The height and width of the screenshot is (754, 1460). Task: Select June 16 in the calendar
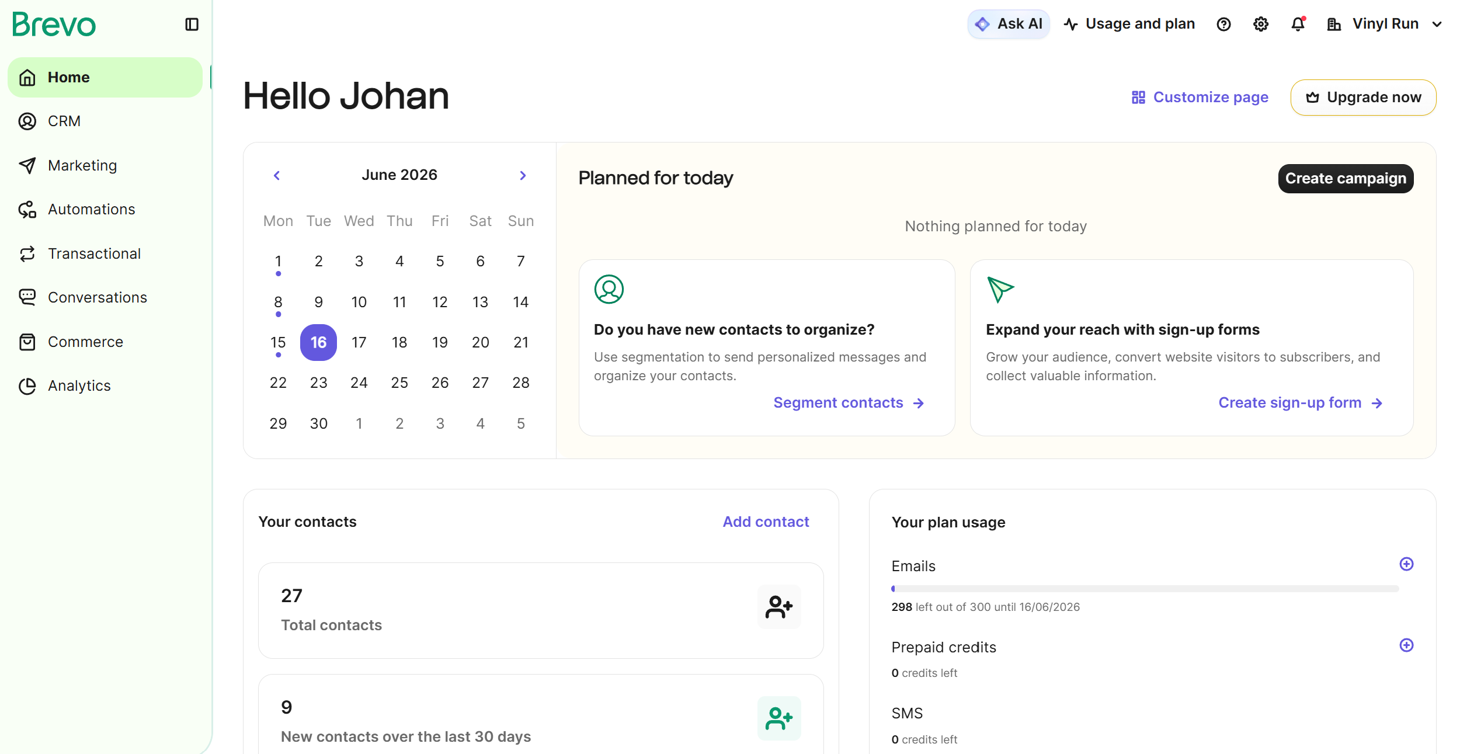(318, 342)
